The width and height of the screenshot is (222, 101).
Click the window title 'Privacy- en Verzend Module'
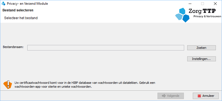[x=28, y=4]
